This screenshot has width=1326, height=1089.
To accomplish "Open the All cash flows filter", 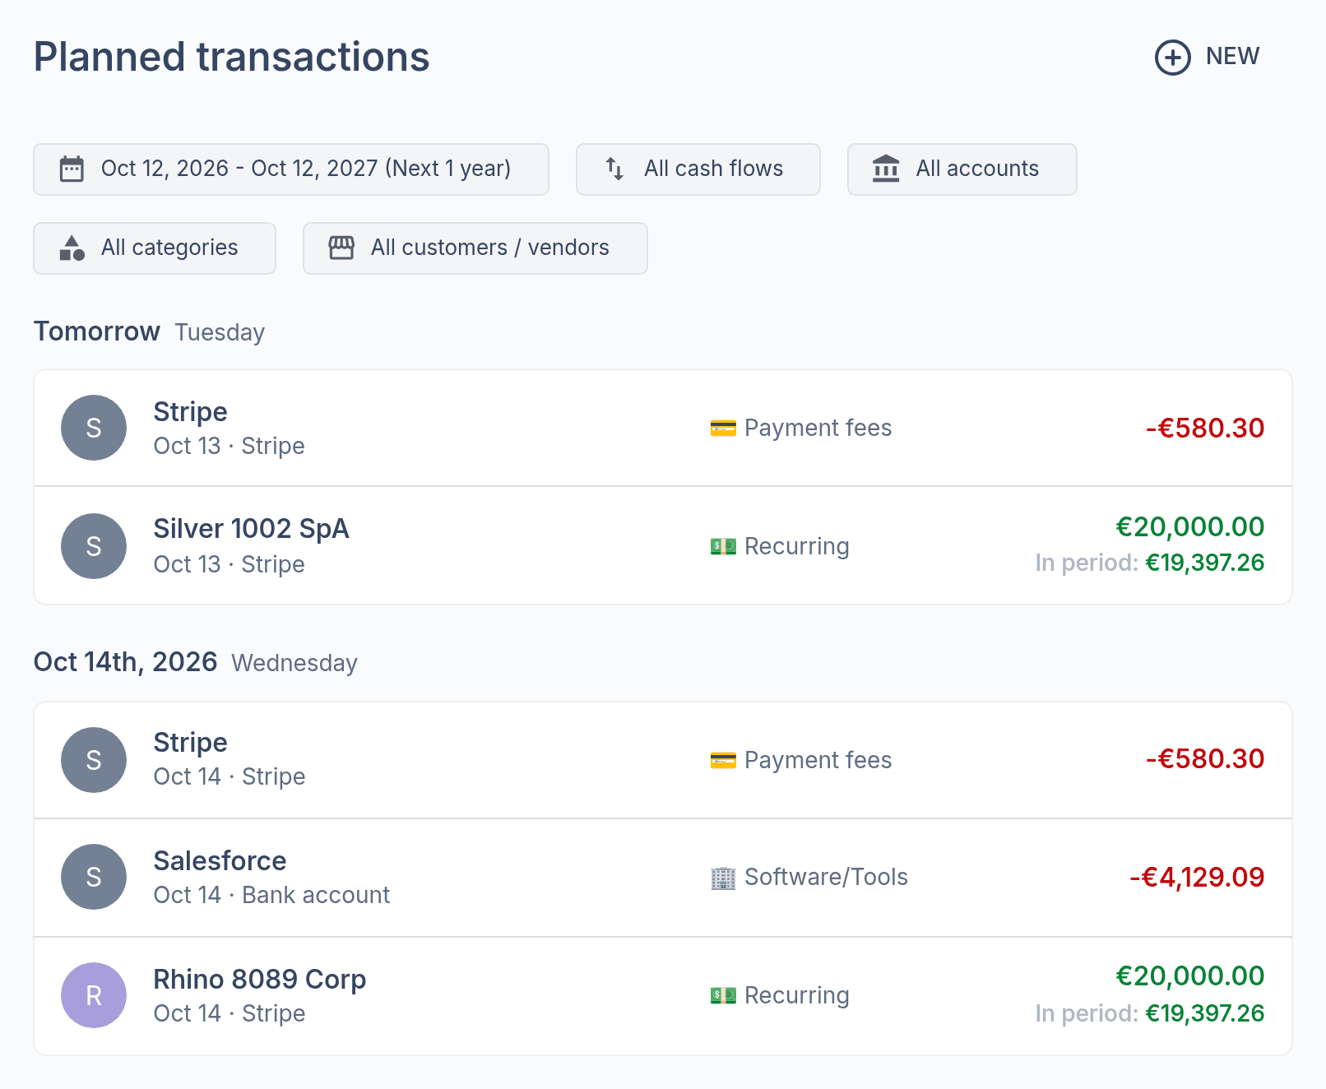I will pos(698,169).
